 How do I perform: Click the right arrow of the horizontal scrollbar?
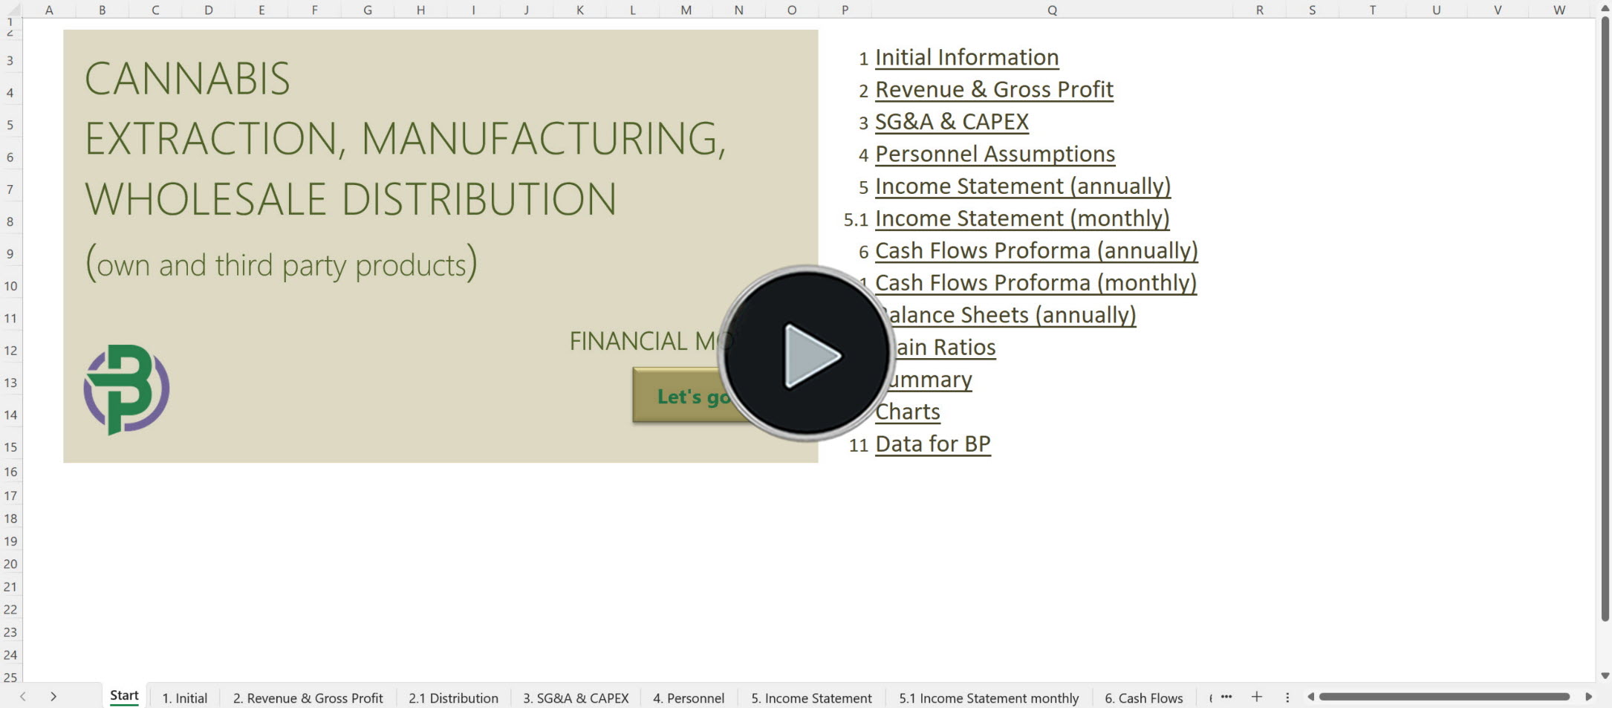tap(1588, 697)
